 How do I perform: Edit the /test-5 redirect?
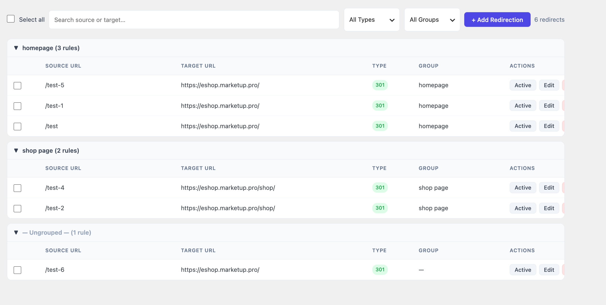pyautogui.click(x=549, y=85)
